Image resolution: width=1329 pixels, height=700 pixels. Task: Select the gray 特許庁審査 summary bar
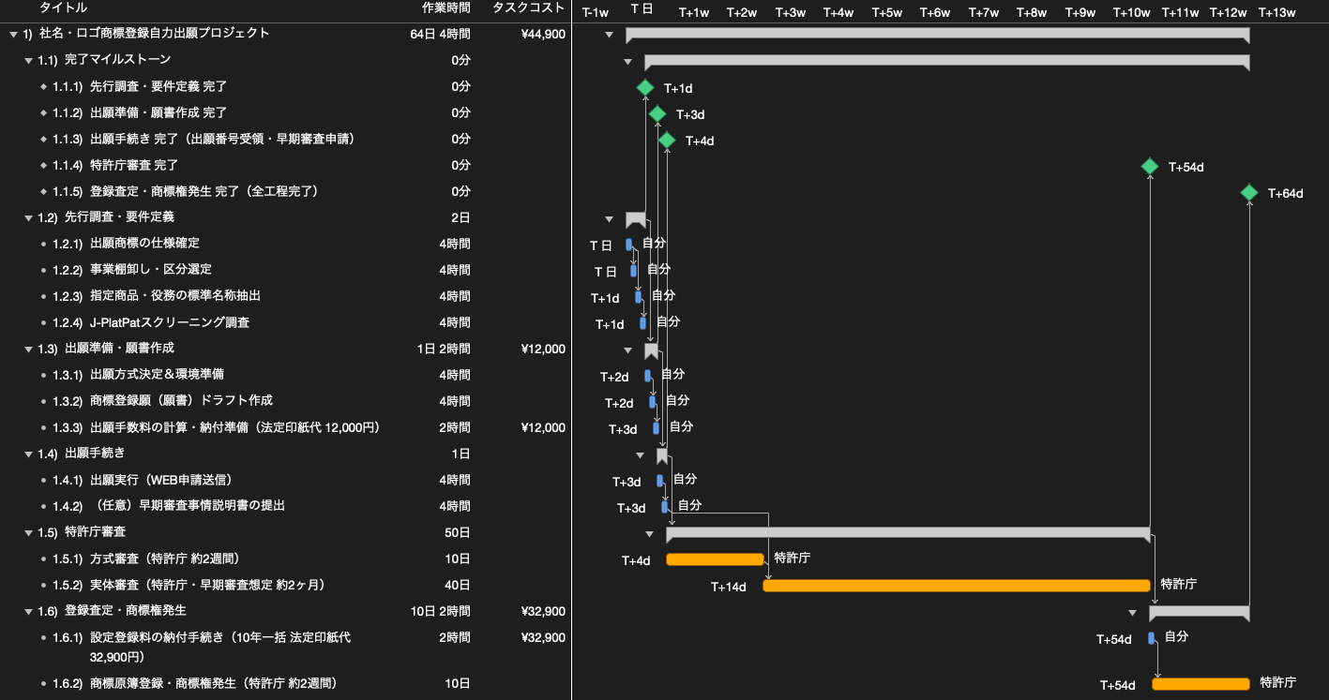[908, 533]
